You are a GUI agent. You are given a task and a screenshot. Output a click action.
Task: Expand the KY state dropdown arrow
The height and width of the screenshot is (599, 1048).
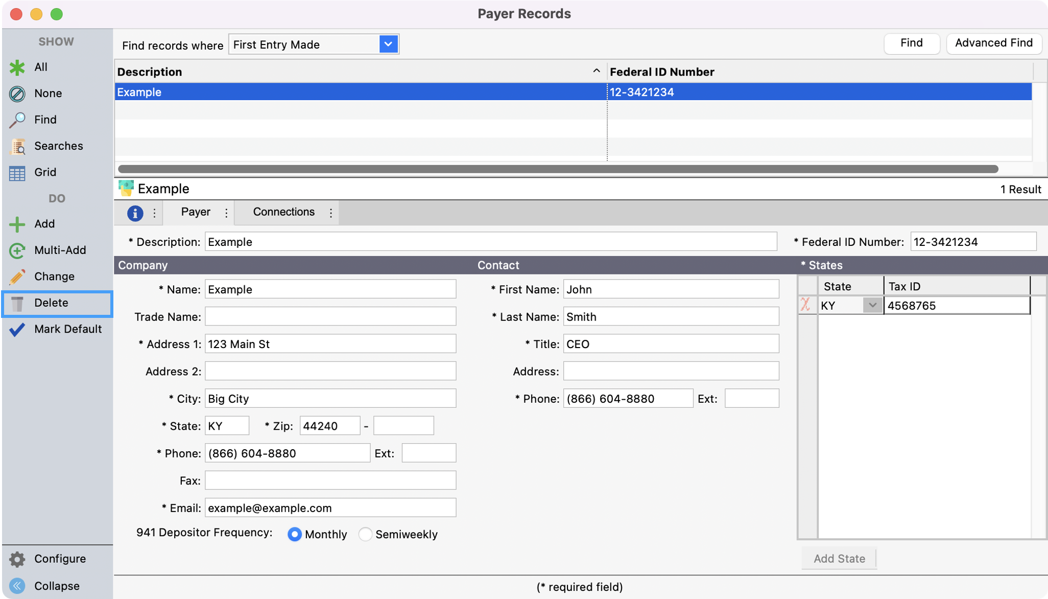click(x=872, y=306)
